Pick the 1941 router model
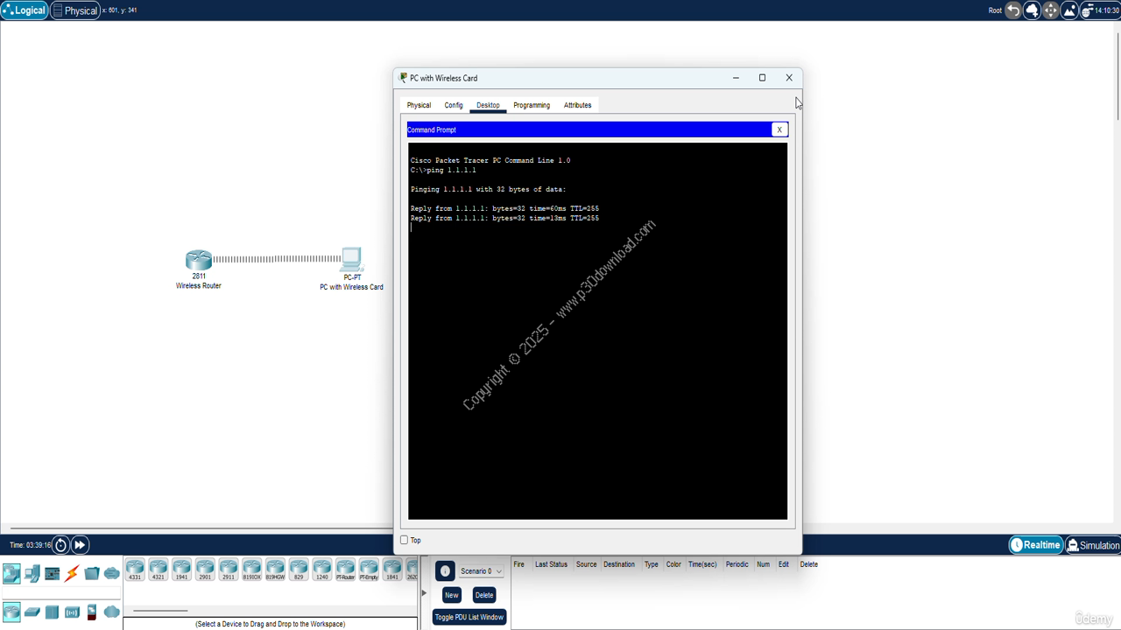 coord(181,570)
